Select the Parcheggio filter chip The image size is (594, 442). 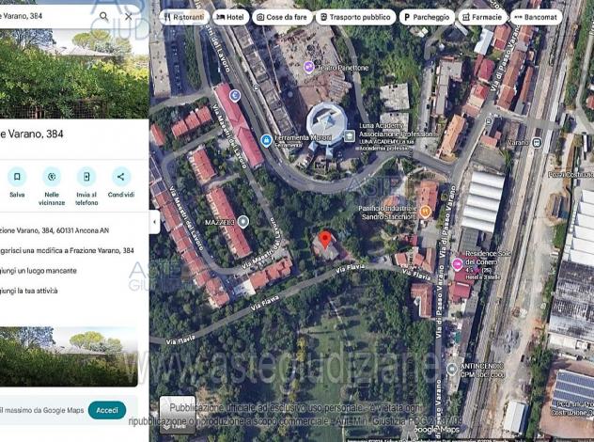coord(427,17)
